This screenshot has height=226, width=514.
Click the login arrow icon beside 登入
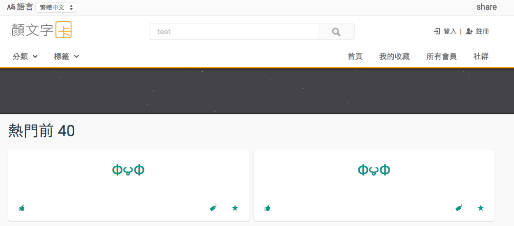(437, 31)
